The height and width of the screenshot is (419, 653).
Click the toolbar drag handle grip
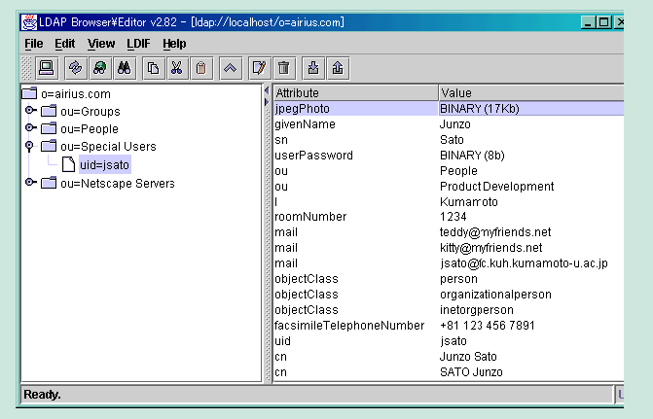pyautogui.click(x=26, y=68)
